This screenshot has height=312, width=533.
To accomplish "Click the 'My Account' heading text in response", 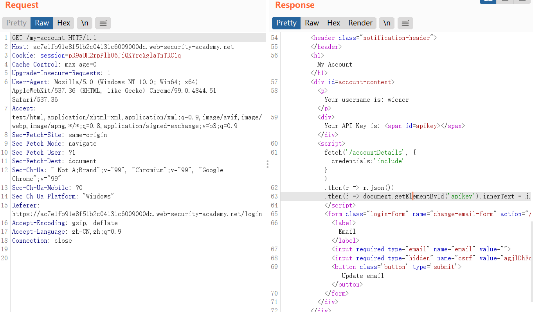I will [335, 65].
